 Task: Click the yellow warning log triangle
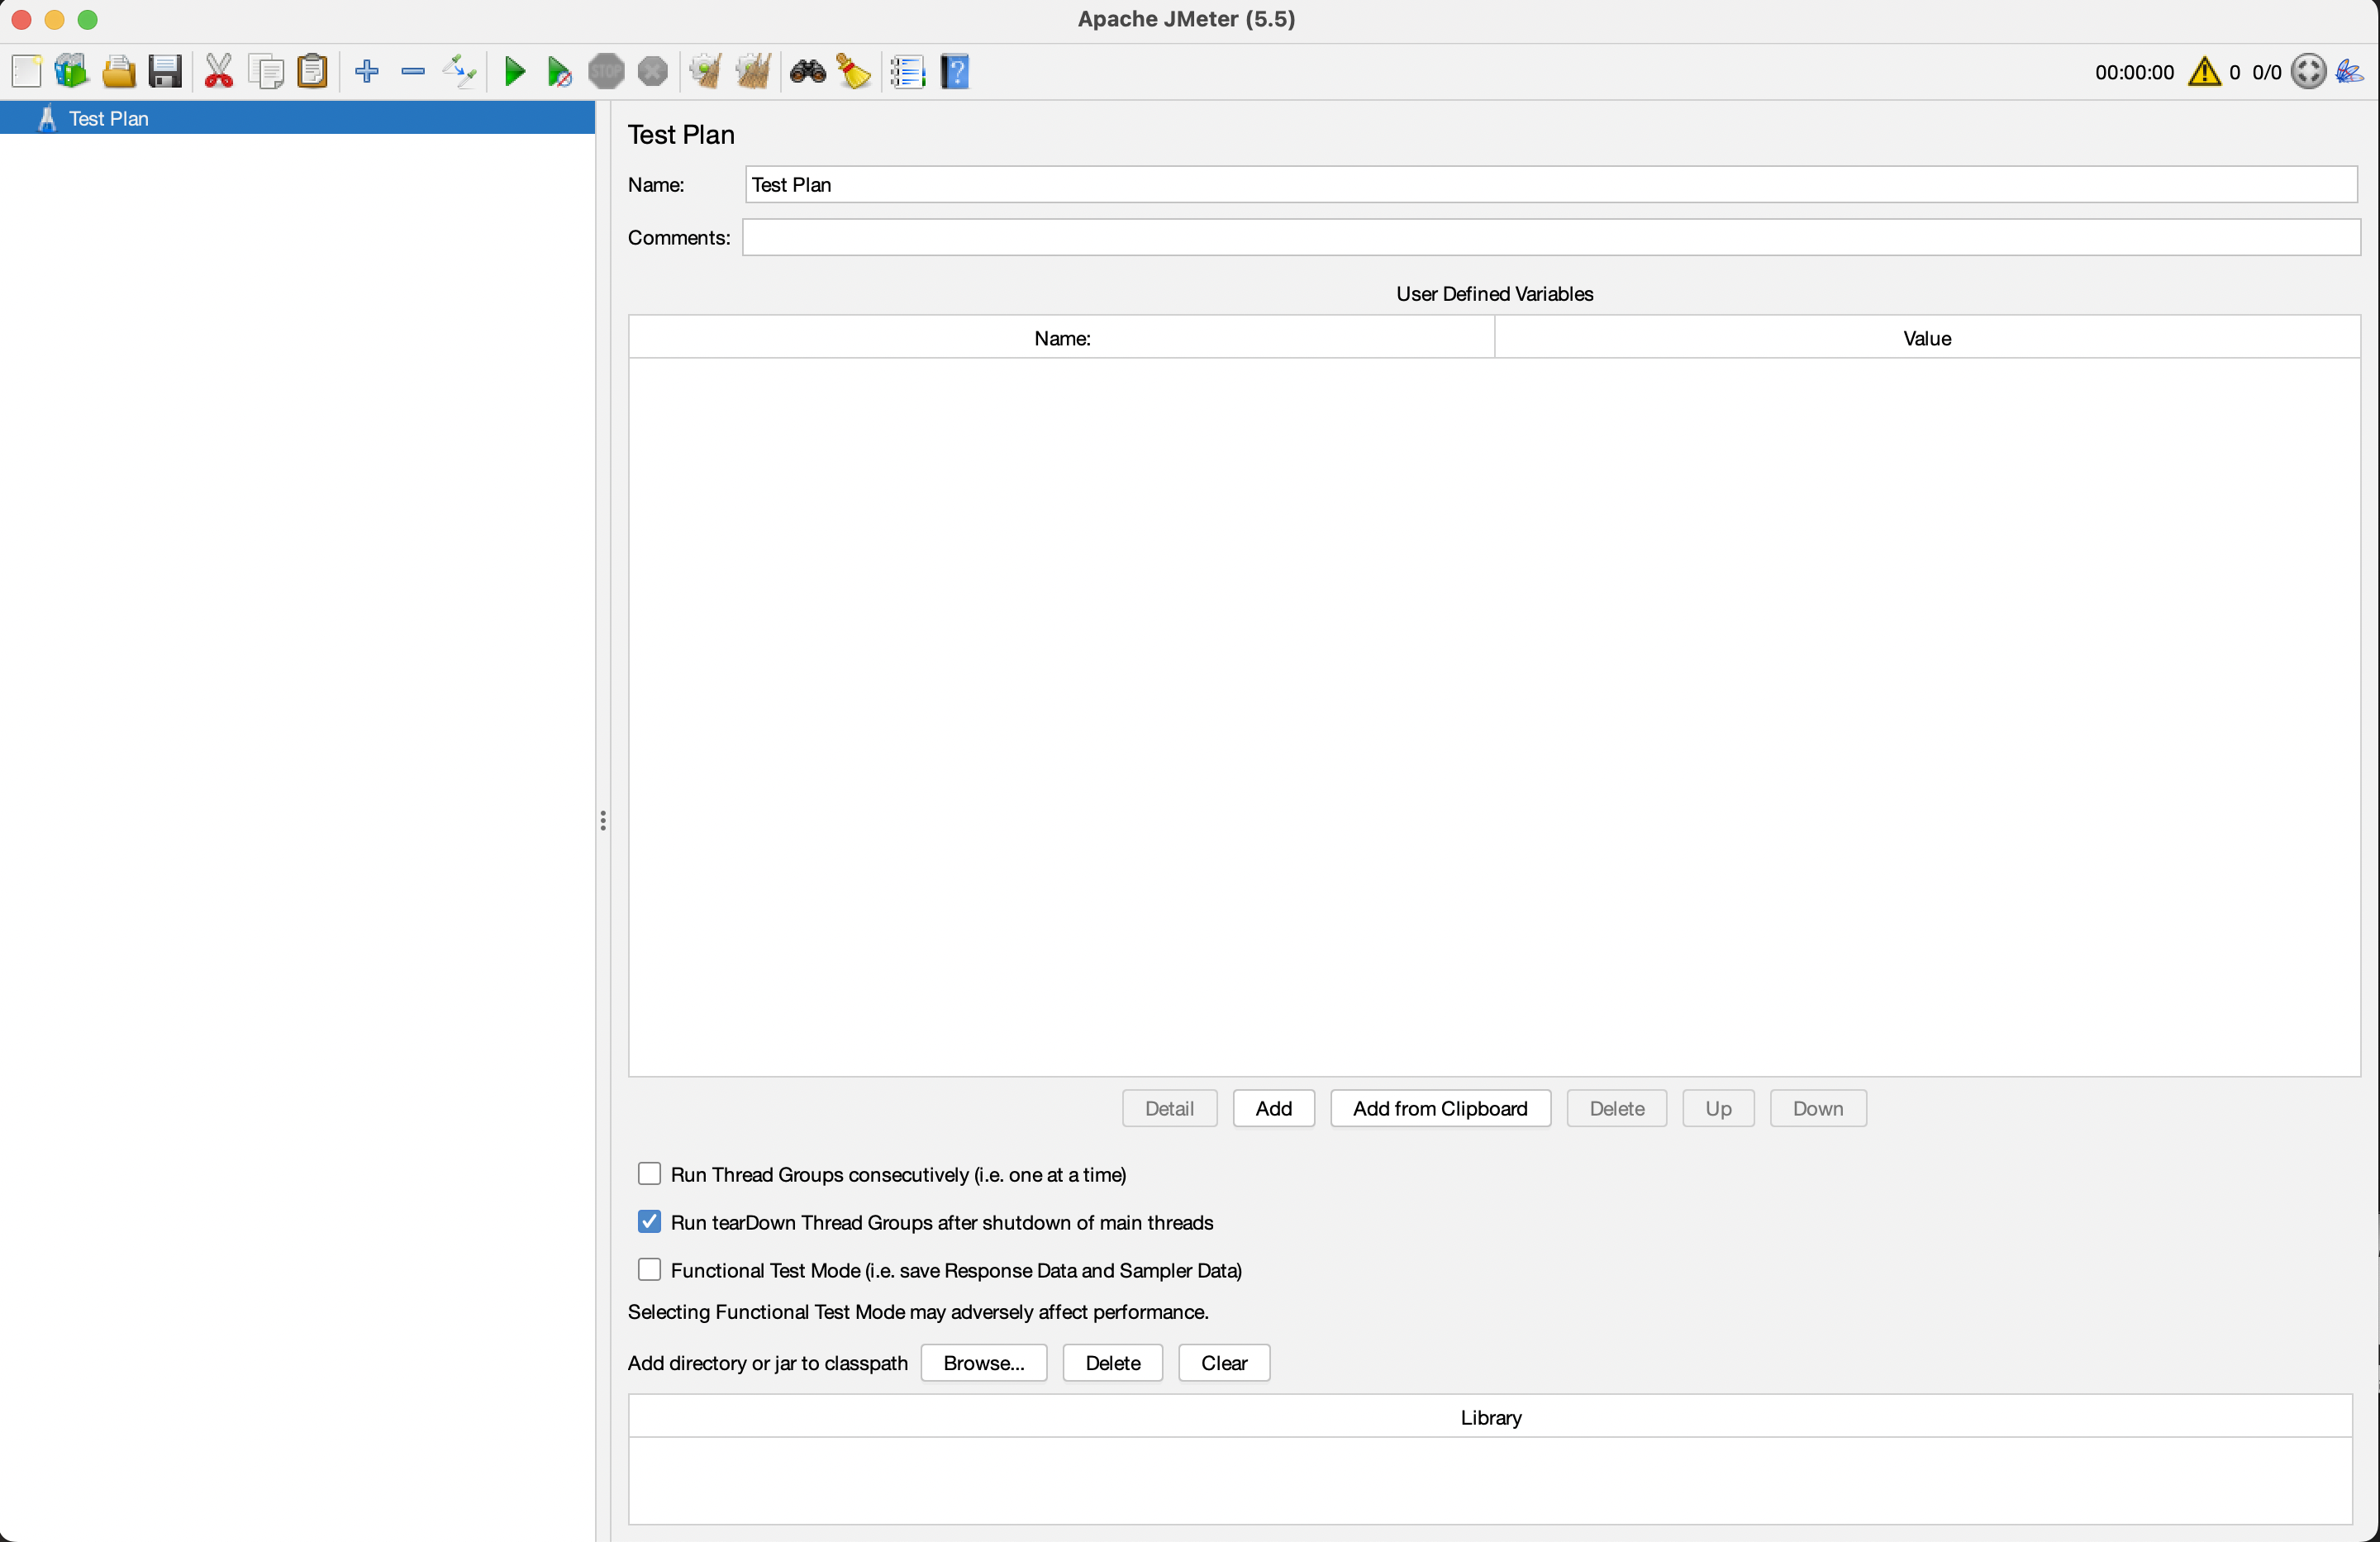pos(2204,72)
